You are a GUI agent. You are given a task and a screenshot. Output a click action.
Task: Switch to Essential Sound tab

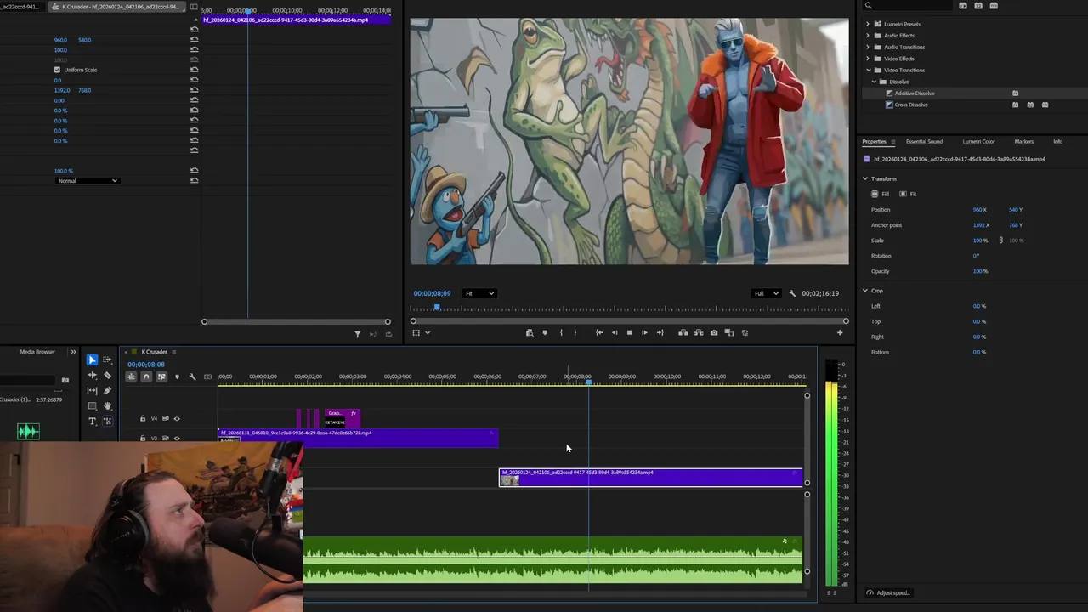click(924, 141)
